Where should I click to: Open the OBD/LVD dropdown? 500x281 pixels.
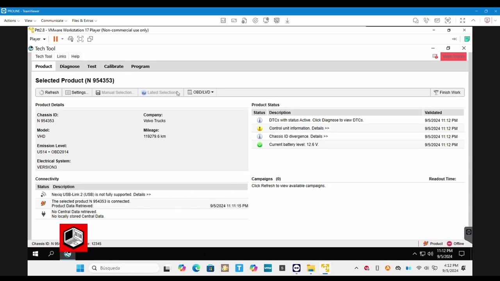point(201,92)
